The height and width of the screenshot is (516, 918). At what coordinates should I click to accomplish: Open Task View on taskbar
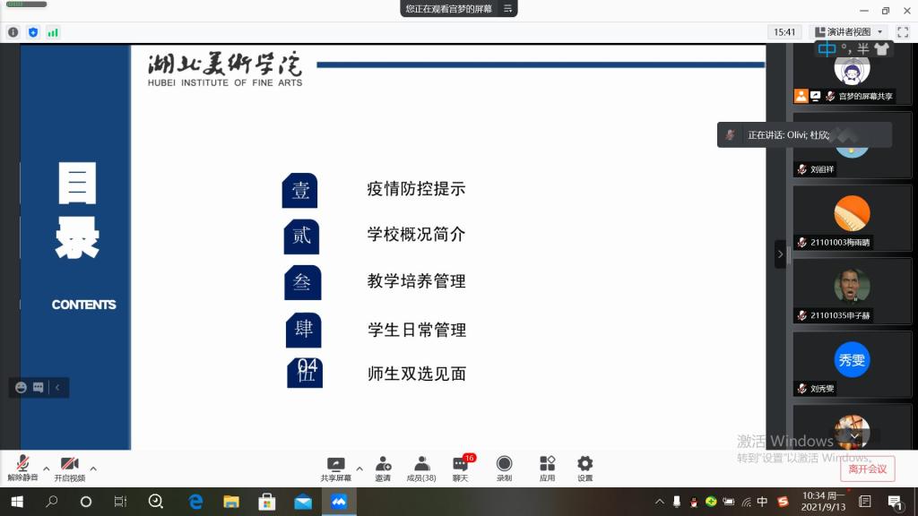pos(120,502)
